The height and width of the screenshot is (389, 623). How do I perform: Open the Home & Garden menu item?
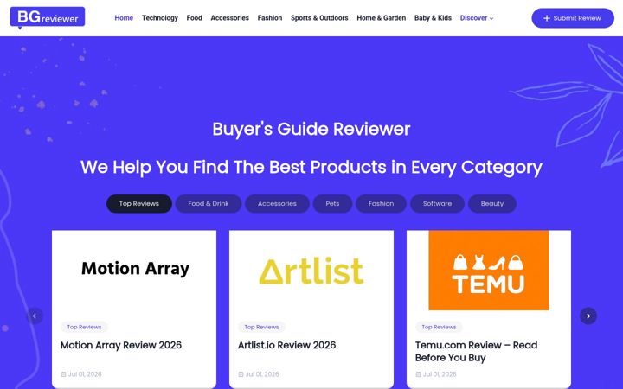coord(381,18)
